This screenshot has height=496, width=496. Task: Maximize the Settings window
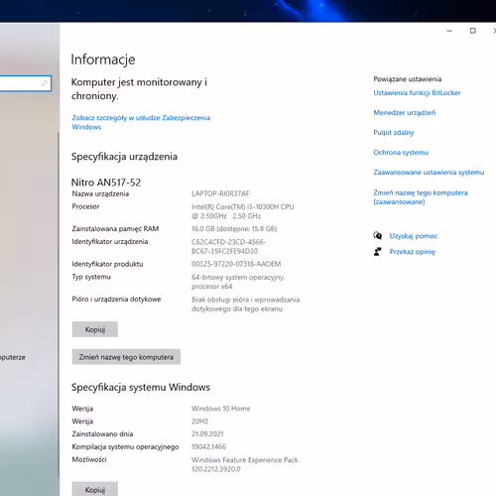[x=473, y=31]
